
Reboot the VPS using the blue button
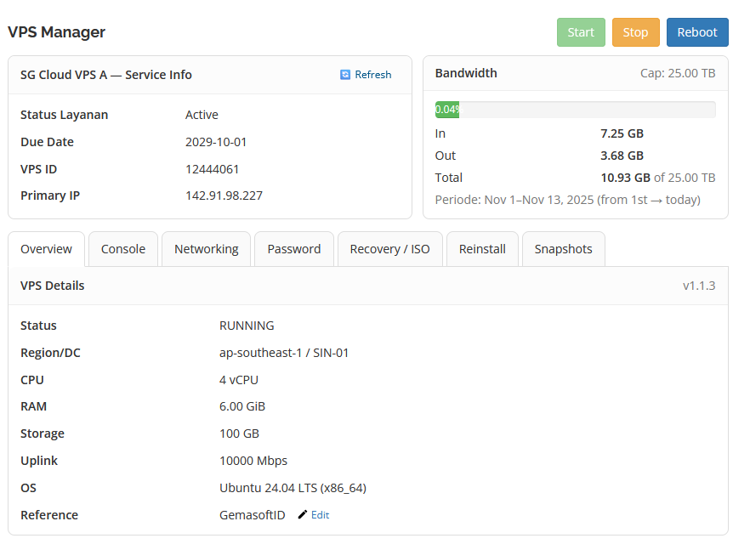pyautogui.click(x=697, y=32)
